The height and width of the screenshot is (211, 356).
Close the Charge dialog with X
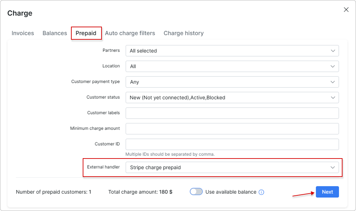[346, 10]
